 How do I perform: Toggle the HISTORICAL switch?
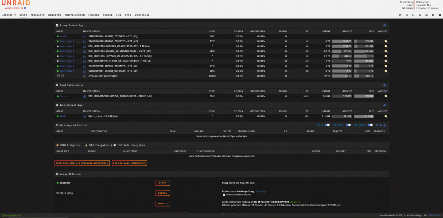coord(370,125)
